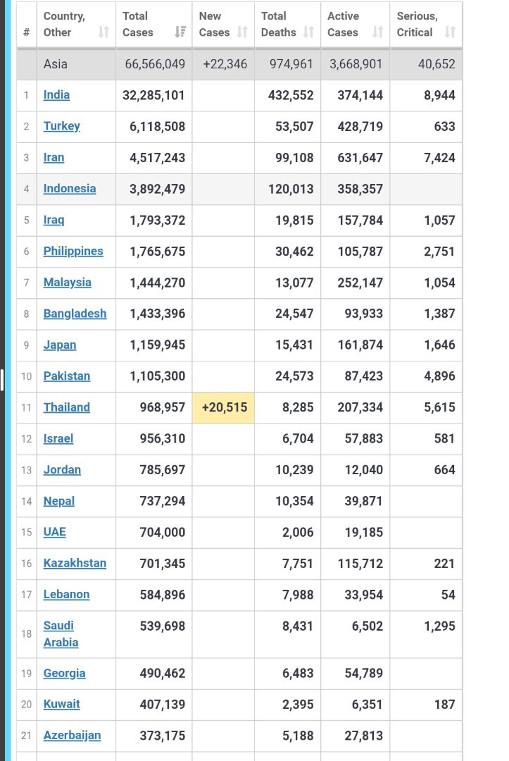Open the Turkey country link
The width and height of the screenshot is (509, 761).
(x=61, y=126)
